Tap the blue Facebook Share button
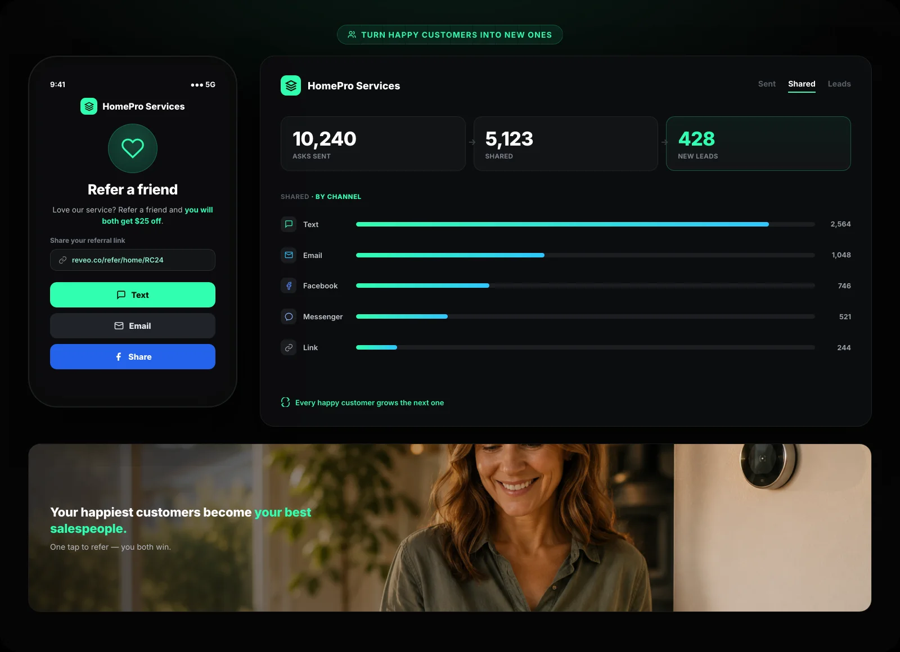Screen dimensions: 900x652 pos(133,357)
